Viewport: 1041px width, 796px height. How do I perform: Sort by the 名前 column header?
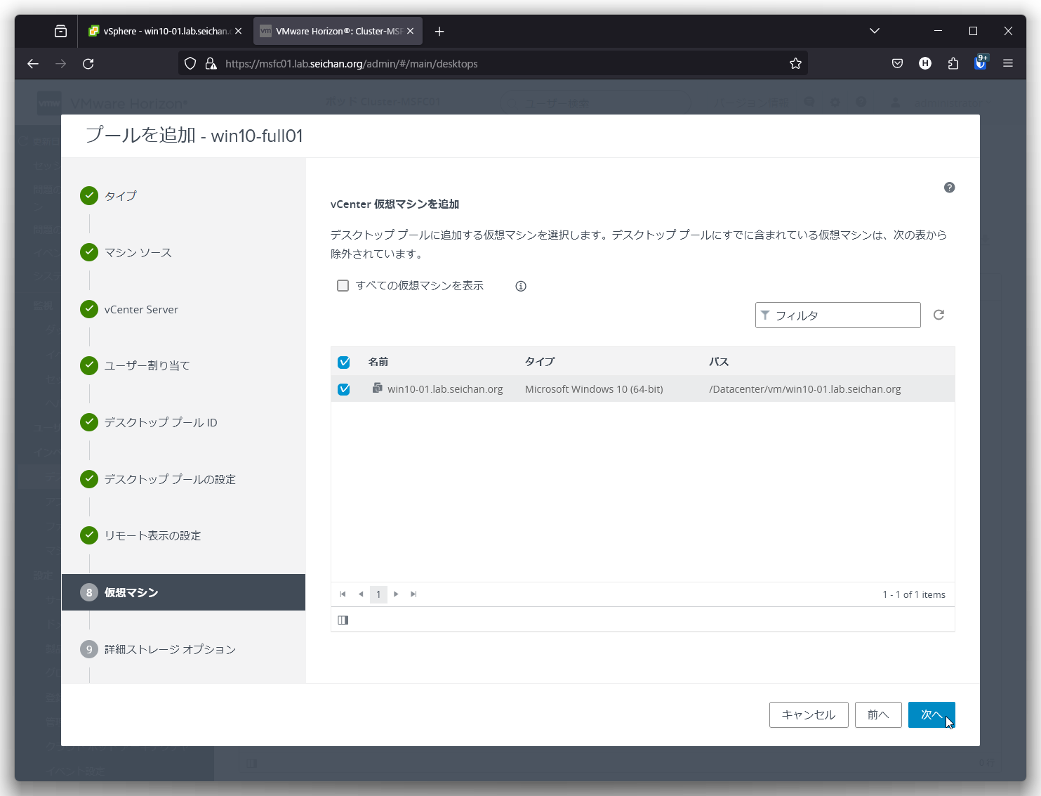point(378,362)
